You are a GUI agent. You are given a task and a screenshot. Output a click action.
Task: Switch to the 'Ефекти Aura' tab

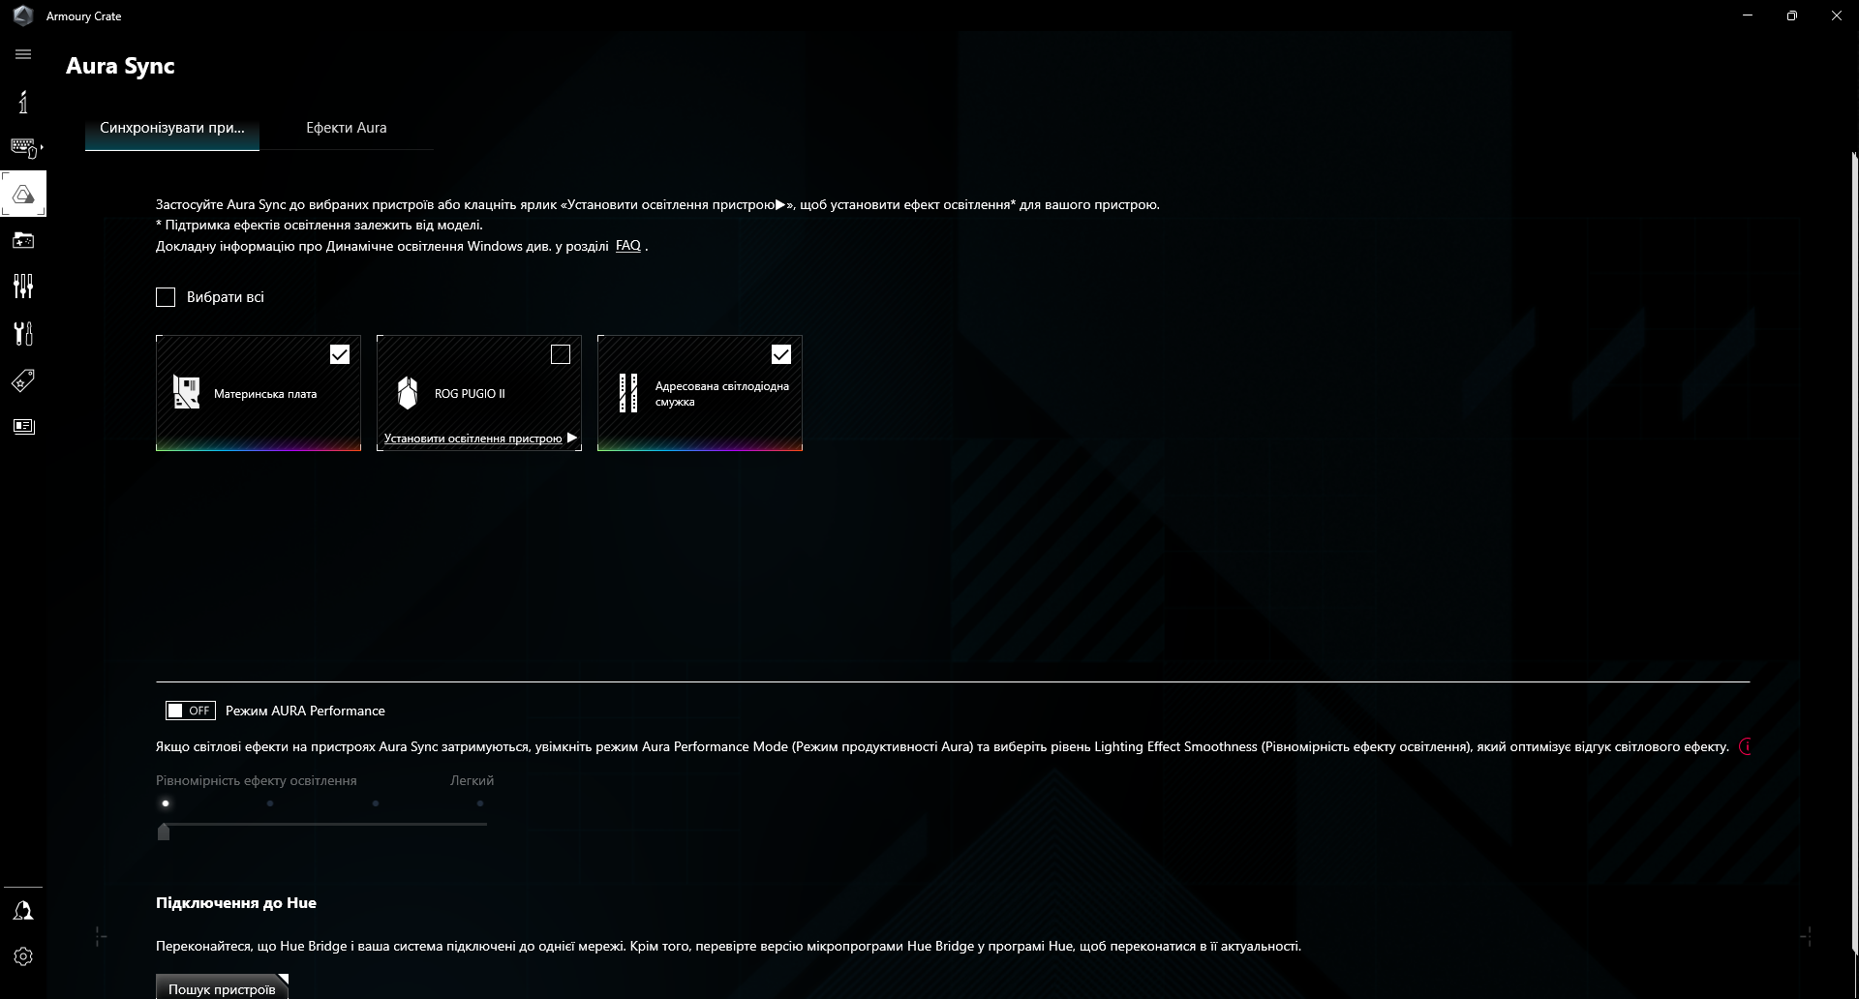pyautogui.click(x=347, y=128)
